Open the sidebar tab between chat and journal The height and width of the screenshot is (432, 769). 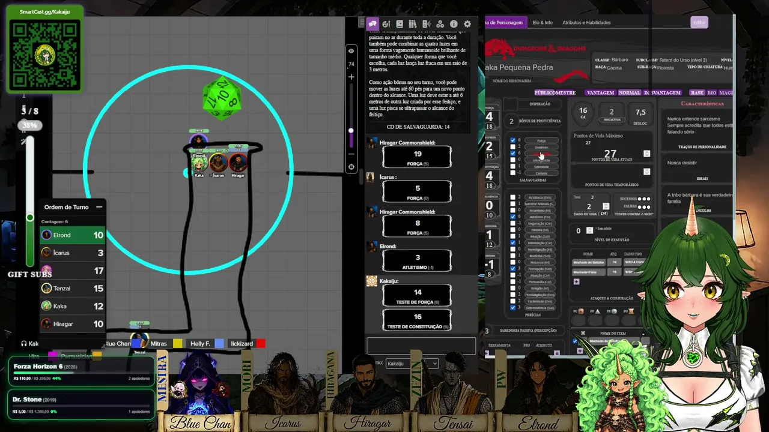click(386, 24)
